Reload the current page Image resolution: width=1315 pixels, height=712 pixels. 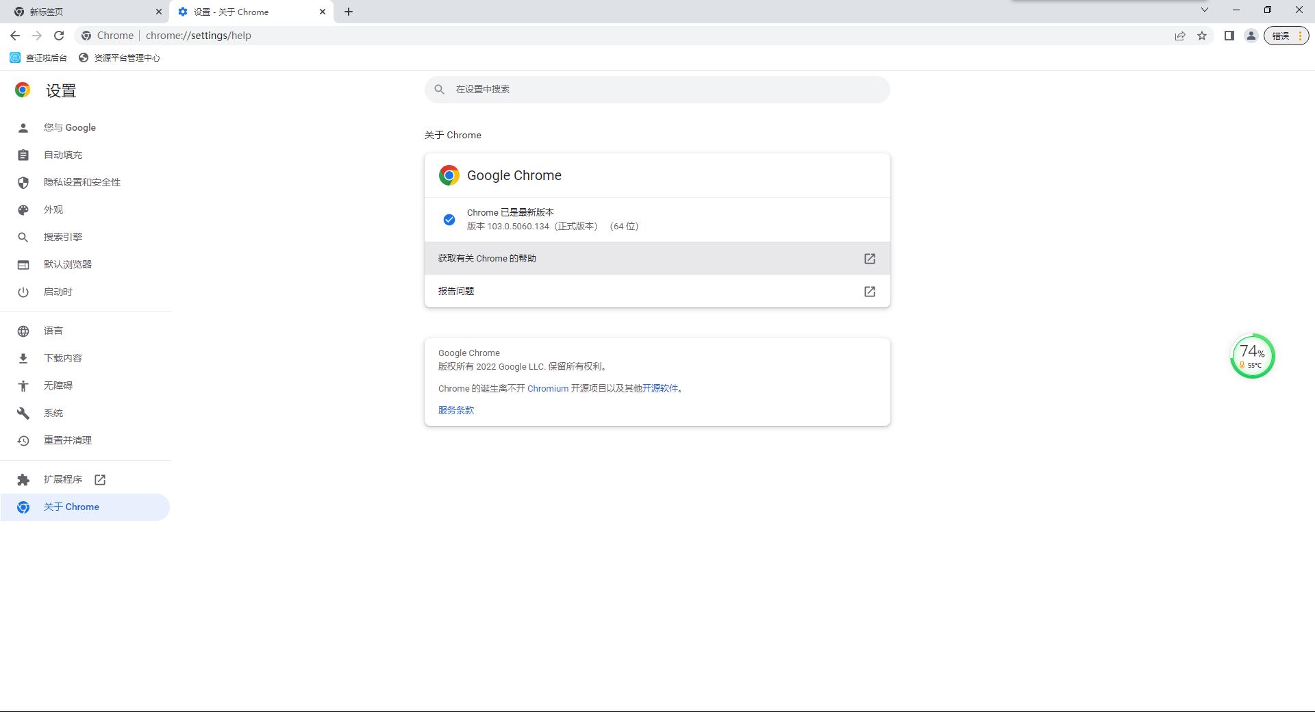(x=59, y=36)
